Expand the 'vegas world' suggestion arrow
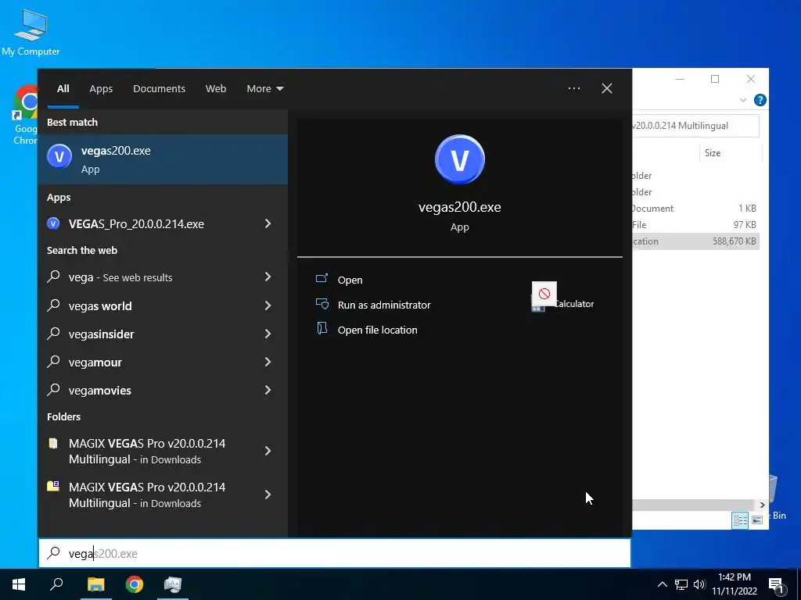The image size is (801, 600). coord(268,305)
